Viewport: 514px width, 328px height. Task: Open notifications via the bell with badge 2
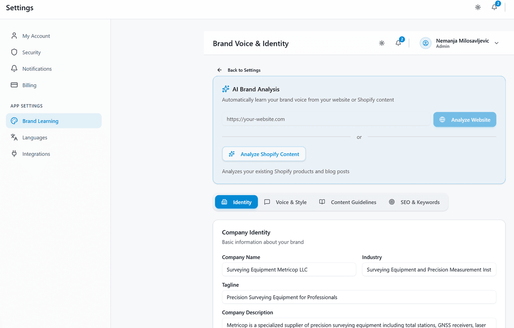click(x=398, y=43)
